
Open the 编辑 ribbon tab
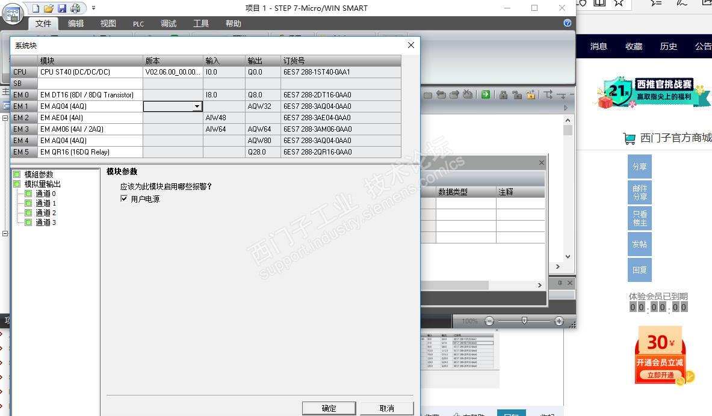76,23
